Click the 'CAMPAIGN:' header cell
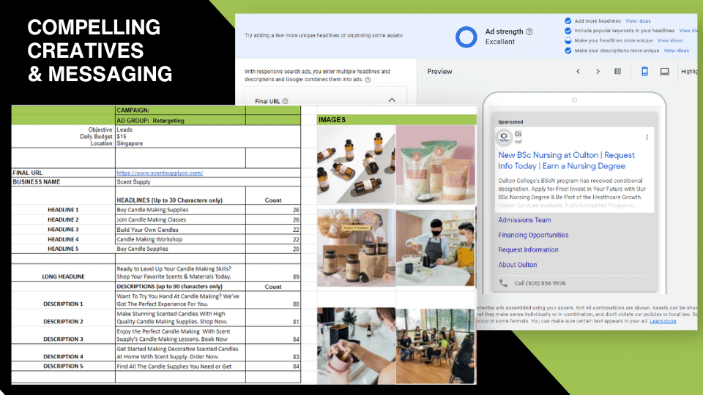Image resolution: width=703 pixels, height=395 pixels. coord(180,110)
